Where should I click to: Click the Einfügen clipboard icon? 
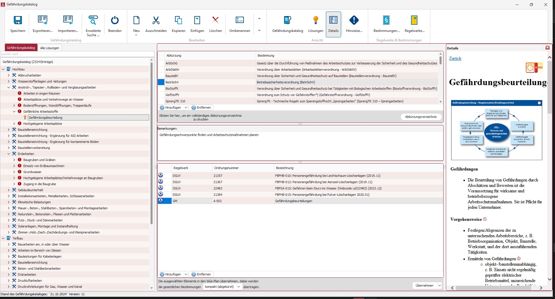click(197, 20)
